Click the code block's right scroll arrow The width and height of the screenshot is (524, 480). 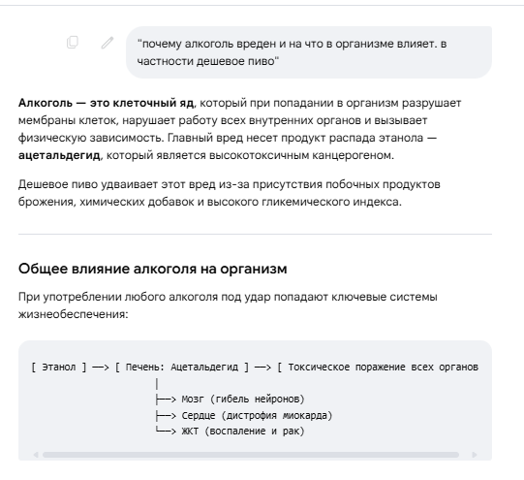pos(475,455)
